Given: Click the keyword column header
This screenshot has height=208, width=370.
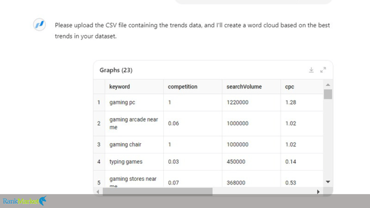Looking at the screenshot, I should click(134, 87).
